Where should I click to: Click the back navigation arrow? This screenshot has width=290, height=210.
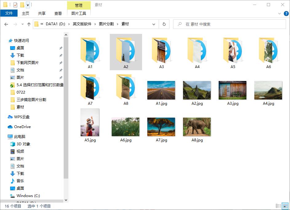click(x=6, y=24)
